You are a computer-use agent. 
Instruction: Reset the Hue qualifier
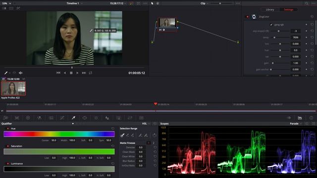point(113,129)
